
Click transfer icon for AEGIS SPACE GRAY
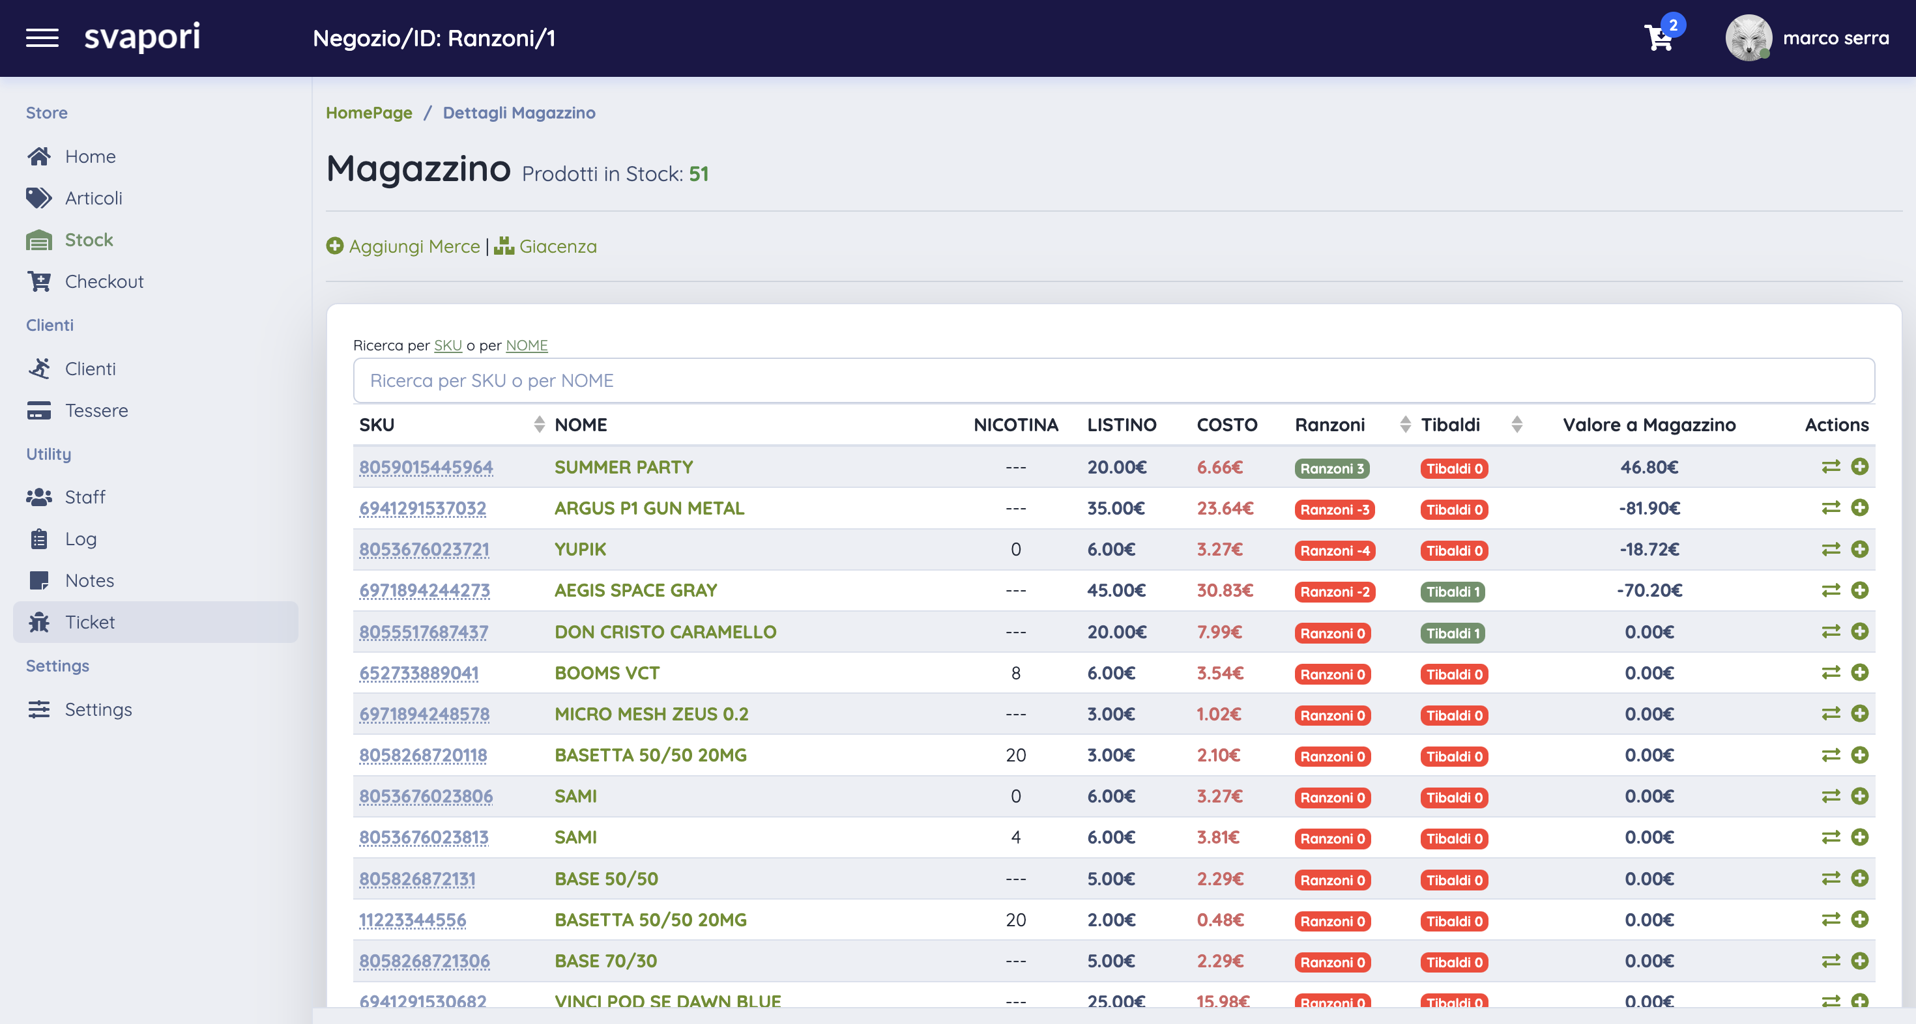point(1831,590)
